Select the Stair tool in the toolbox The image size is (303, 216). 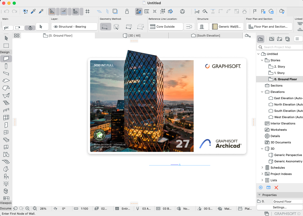click(x=6, y=103)
